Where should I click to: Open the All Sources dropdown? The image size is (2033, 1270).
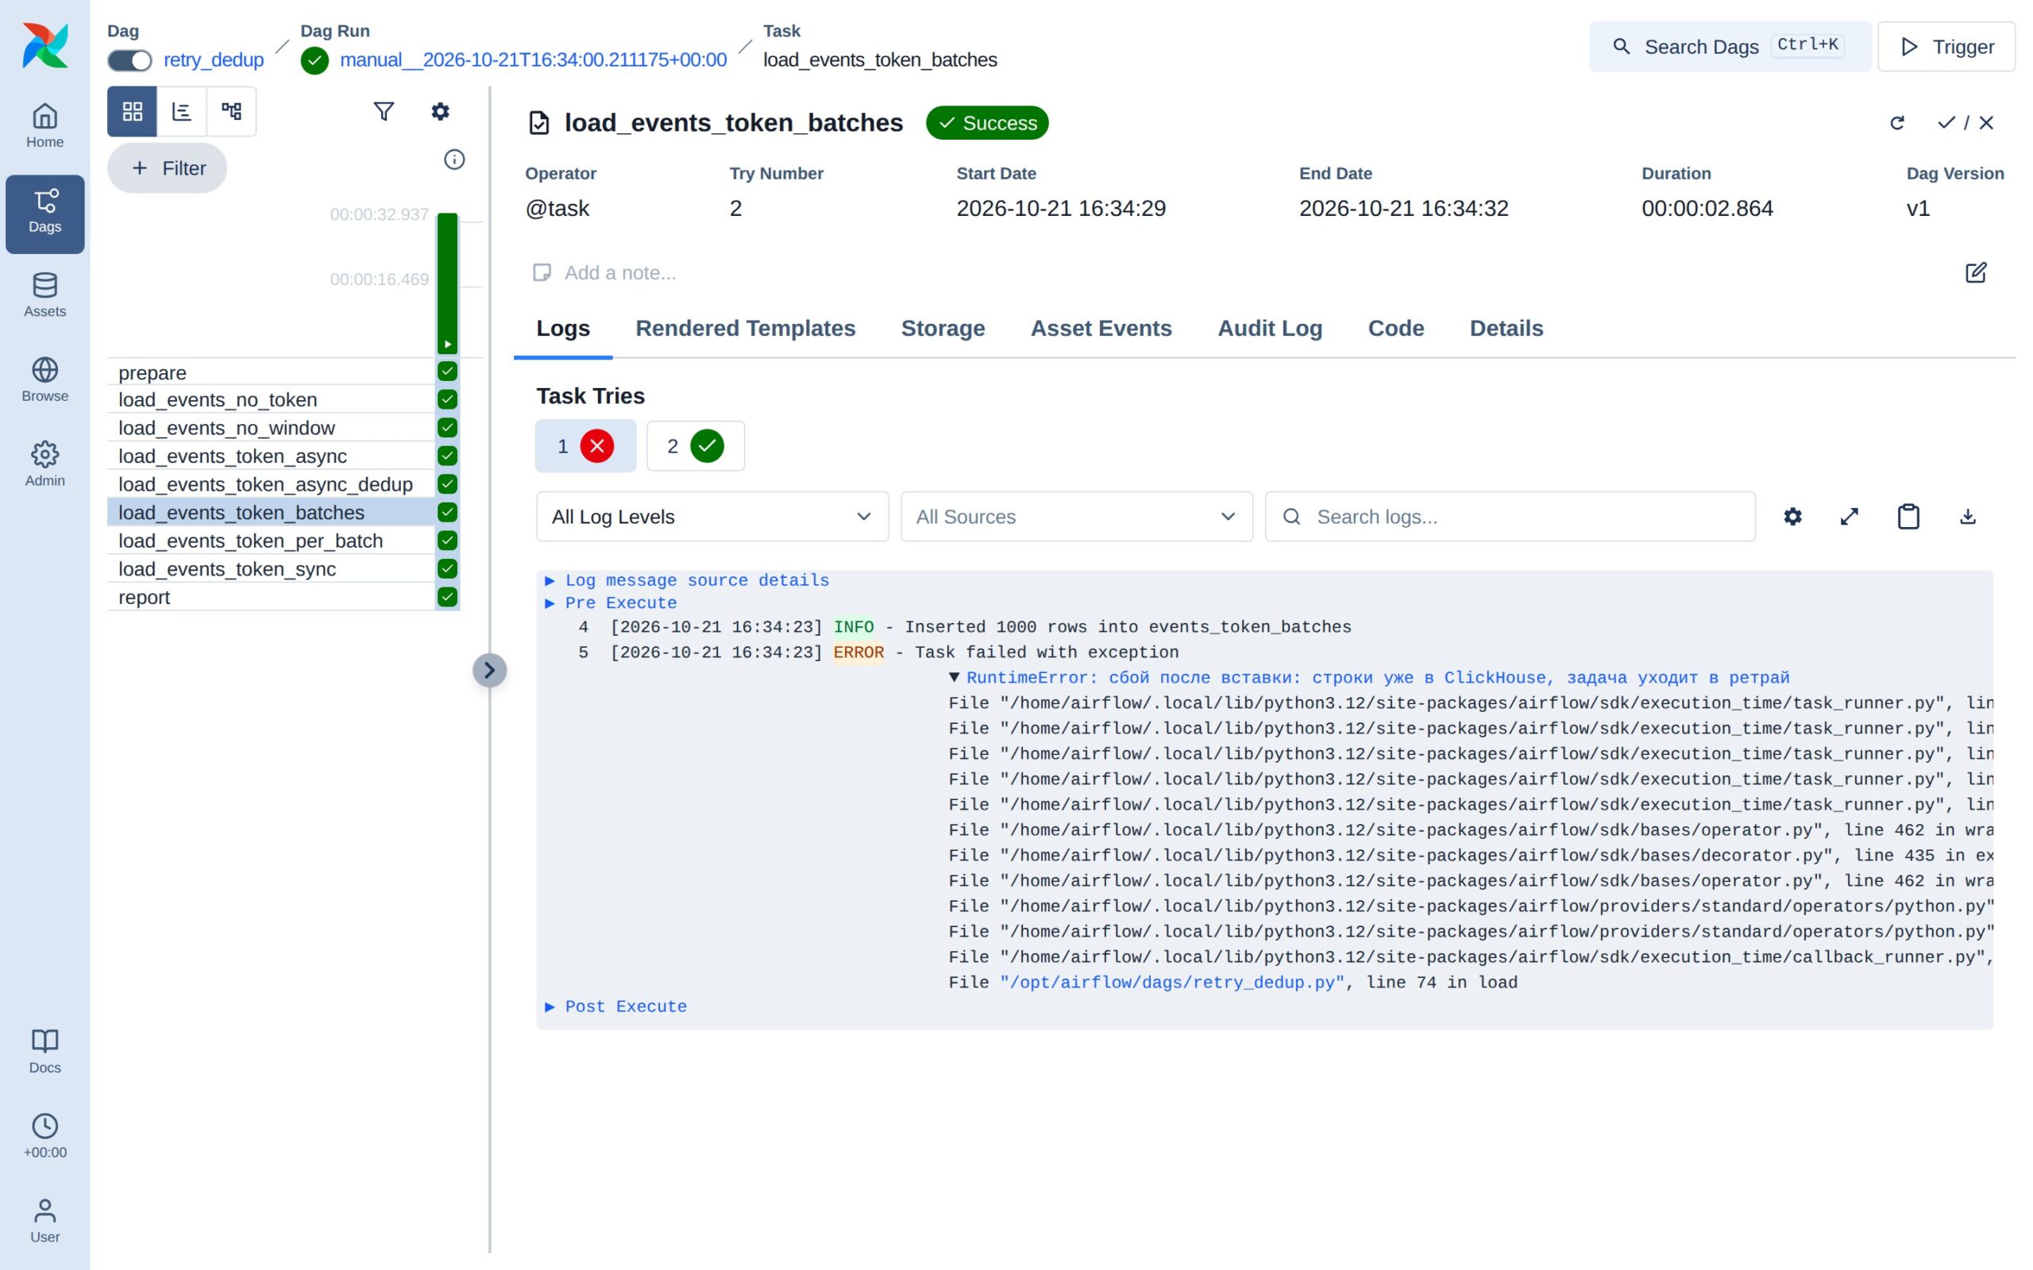pos(1077,517)
